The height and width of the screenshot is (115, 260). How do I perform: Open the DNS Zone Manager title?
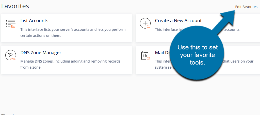click(41, 53)
